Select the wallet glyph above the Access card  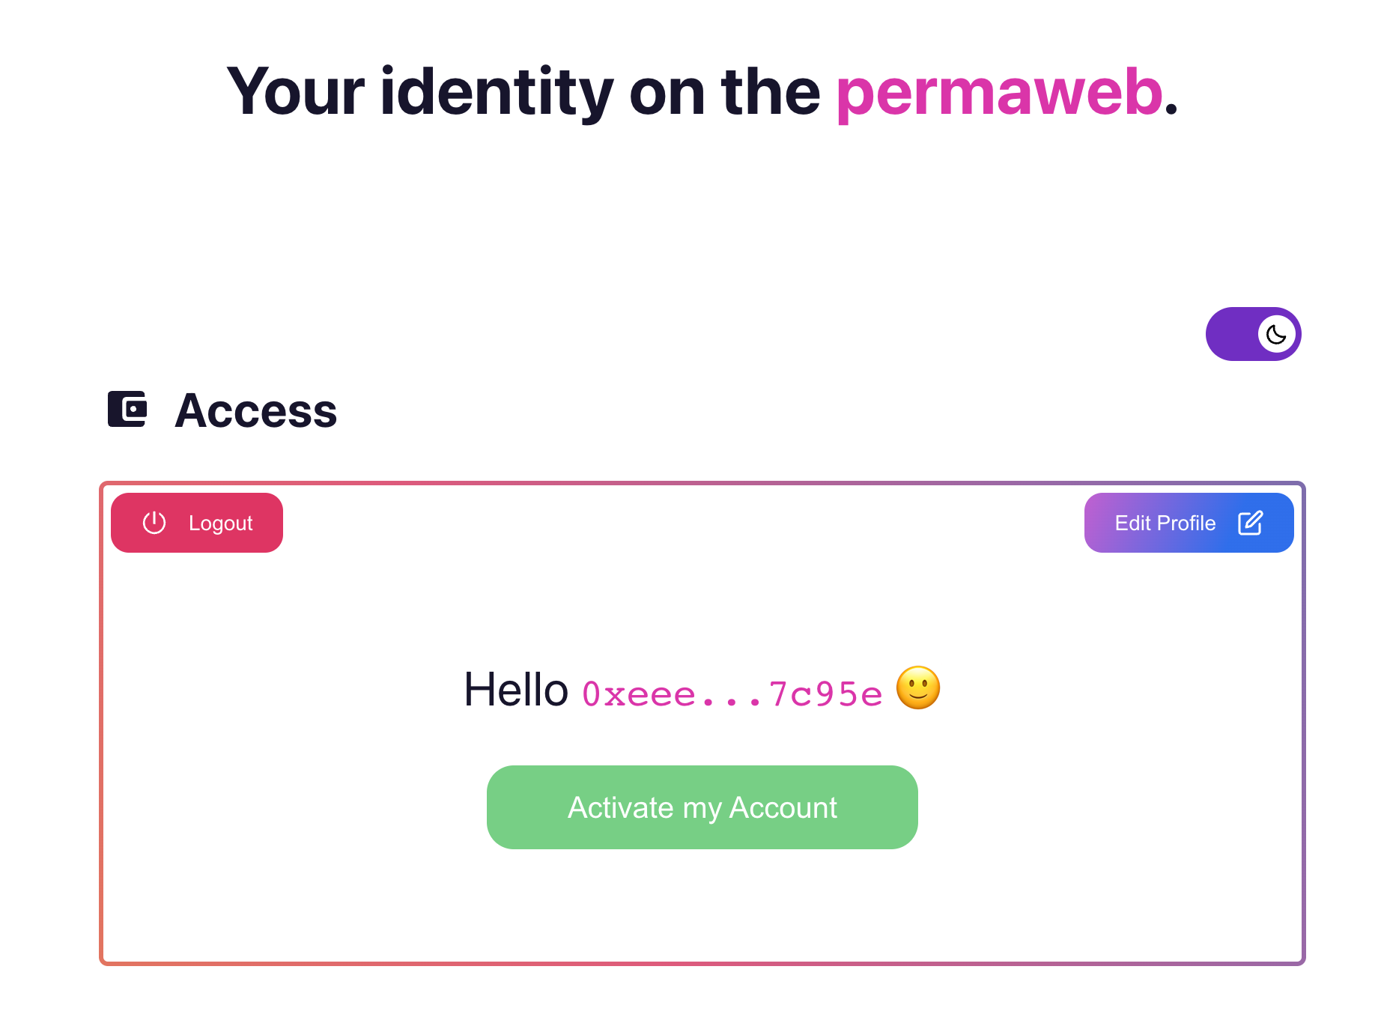128,410
